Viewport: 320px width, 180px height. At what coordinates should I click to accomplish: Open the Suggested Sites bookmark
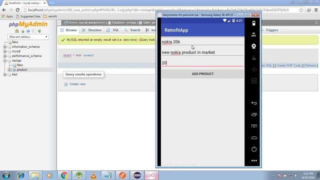tap(28, 16)
